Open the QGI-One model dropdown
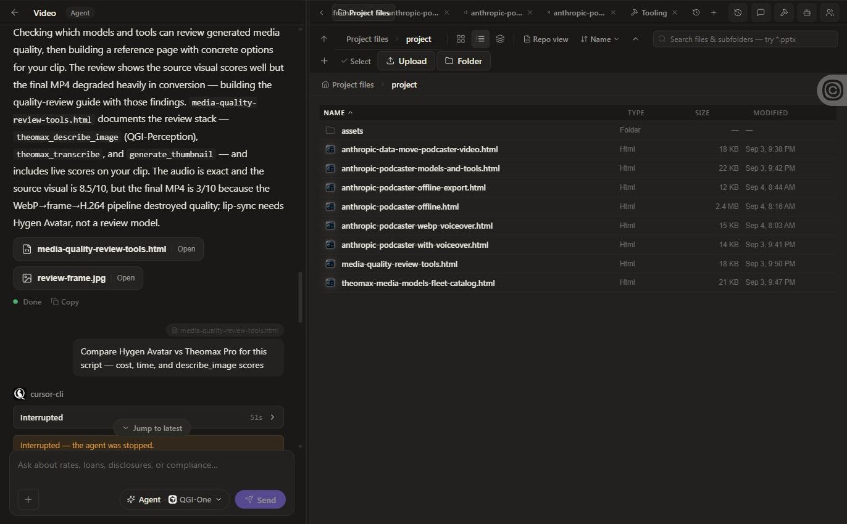 pyautogui.click(x=195, y=500)
